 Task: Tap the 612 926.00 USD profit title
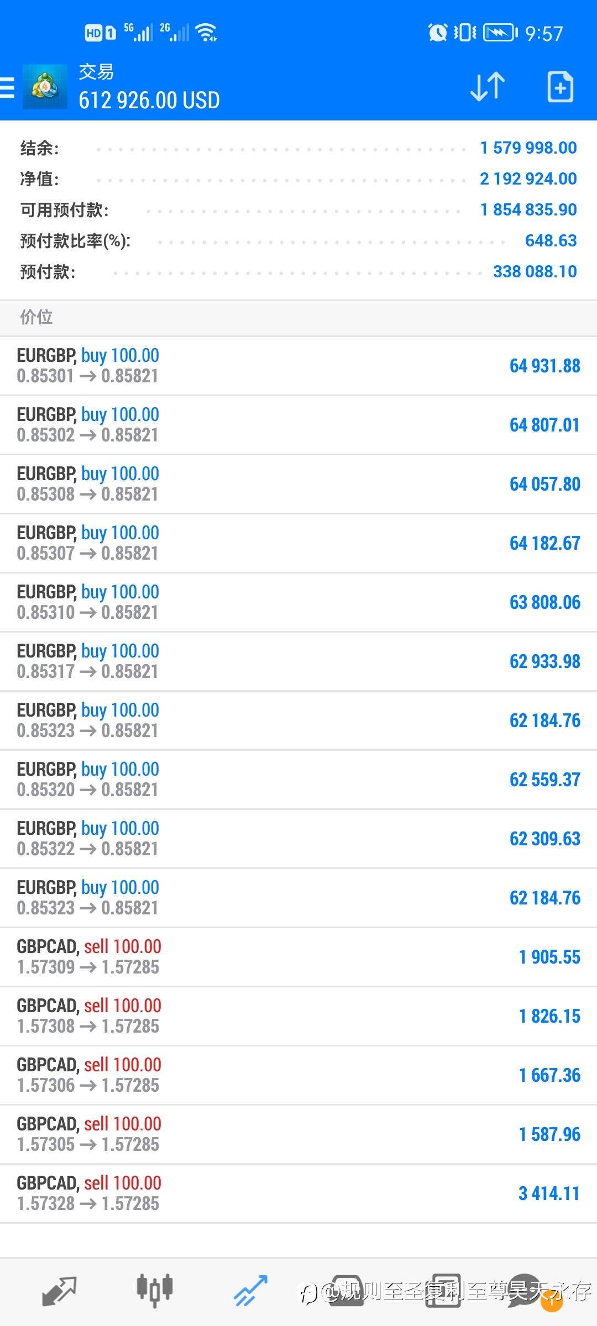point(149,101)
